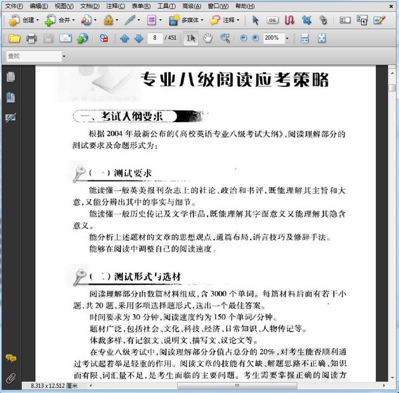The width and height of the screenshot is (399, 393).
Task: Click the scrolling page mode icon
Action: tap(305, 39)
